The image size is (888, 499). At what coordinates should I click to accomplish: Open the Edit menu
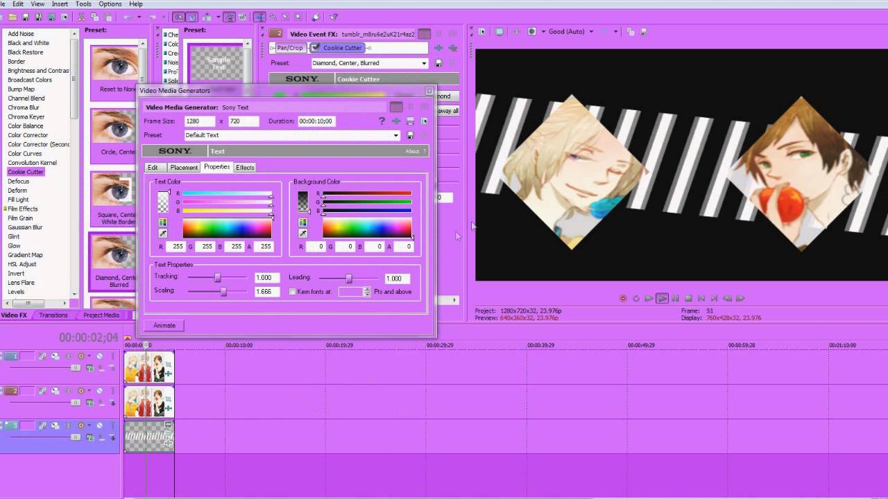coord(18,4)
